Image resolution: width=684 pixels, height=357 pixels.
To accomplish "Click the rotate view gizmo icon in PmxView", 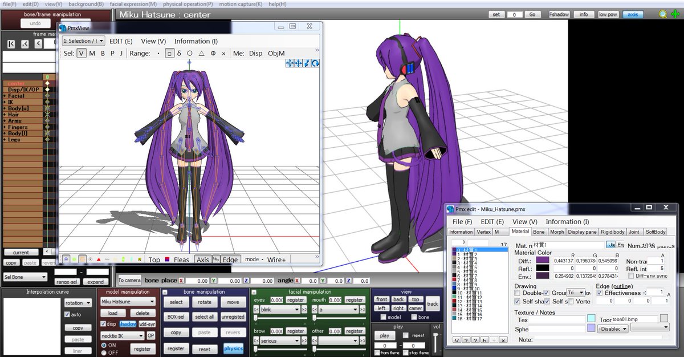I will pos(315,63).
